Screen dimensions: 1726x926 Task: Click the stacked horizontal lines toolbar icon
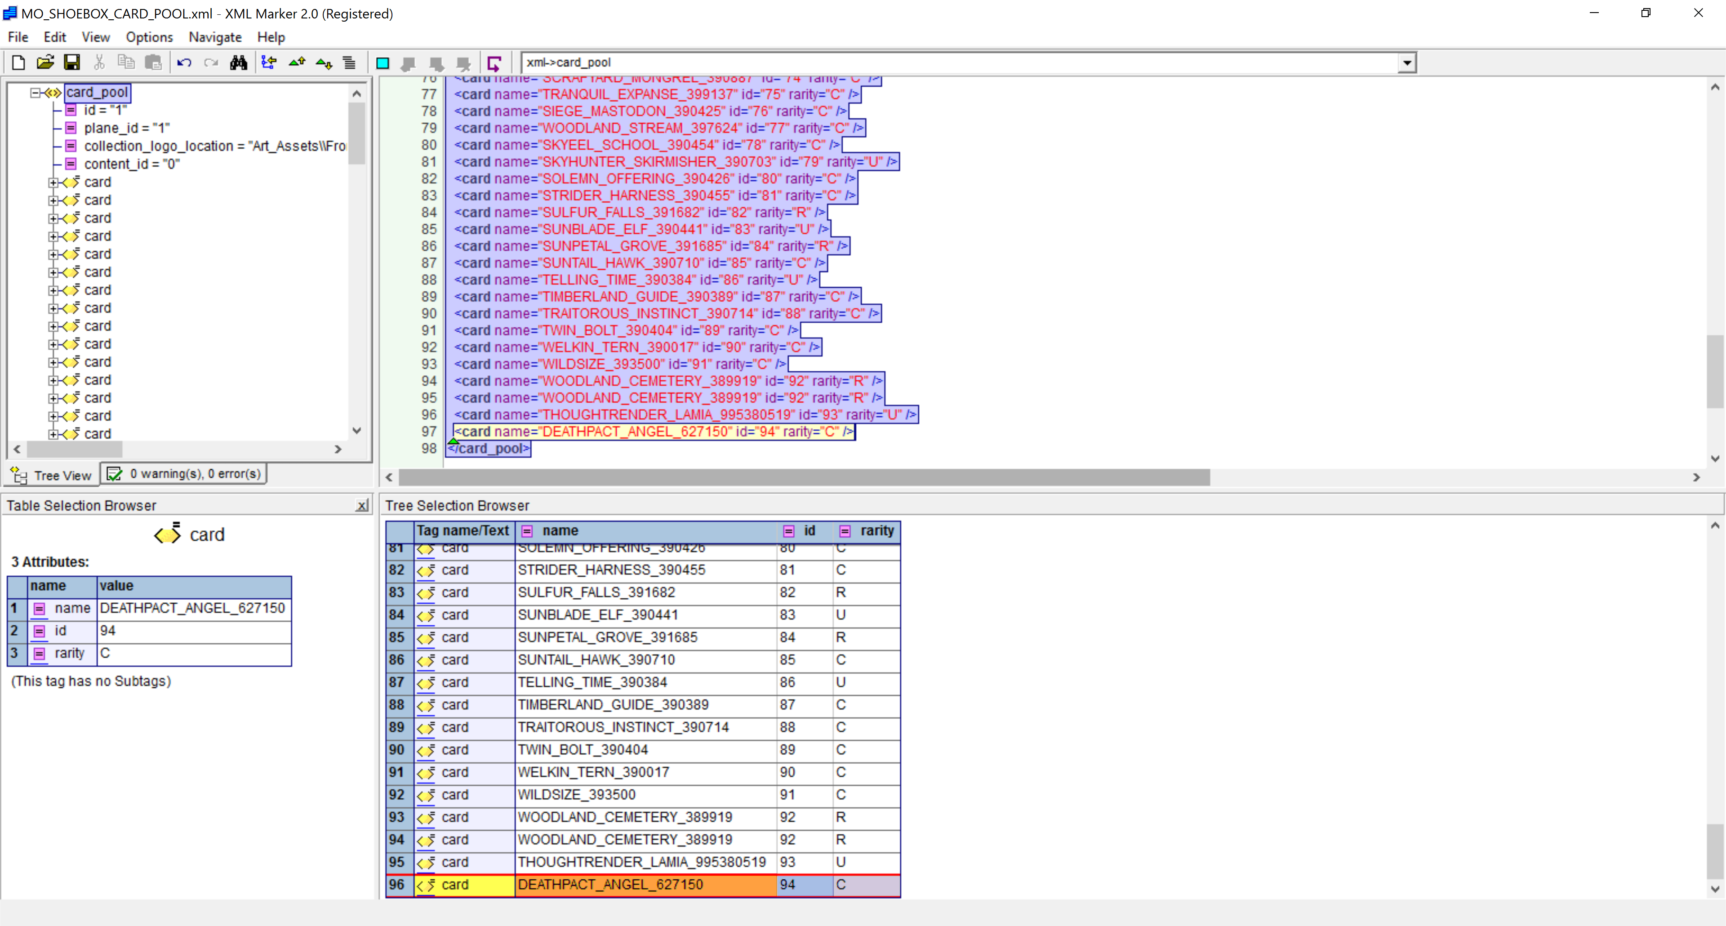[349, 62]
